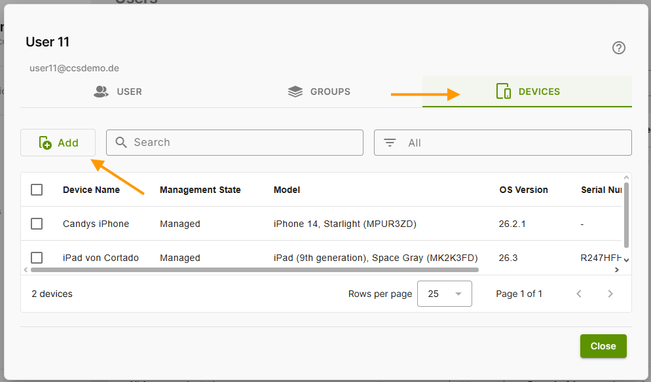This screenshot has width=651, height=382.
Task: Click iPad (9th generation) Space Gray model cell
Action: (x=375, y=258)
